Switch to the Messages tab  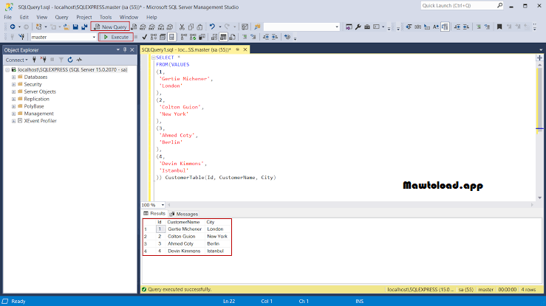(x=183, y=214)
